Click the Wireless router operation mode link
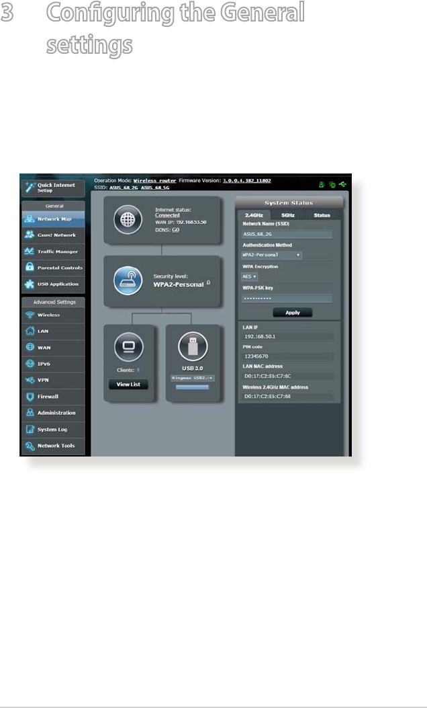This screenshot has width=427, height=708. 154,181
